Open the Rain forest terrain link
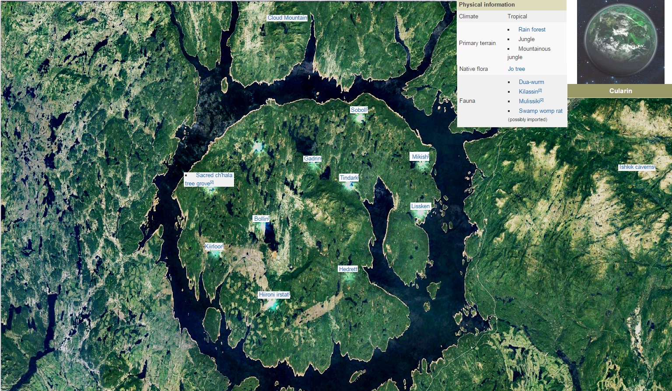The image size is (672, 391). (x=532, y=30)
